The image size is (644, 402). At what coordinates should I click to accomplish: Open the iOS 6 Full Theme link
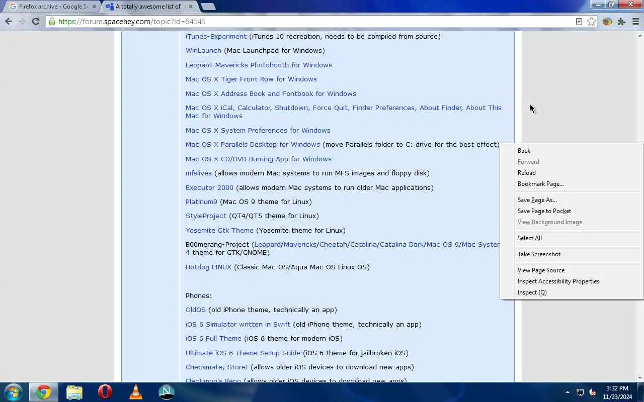[x=213, y=338]
